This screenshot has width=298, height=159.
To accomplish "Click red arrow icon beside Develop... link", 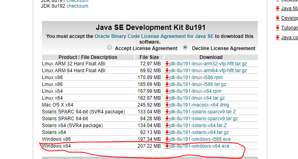I will click(x=277, y=18).
